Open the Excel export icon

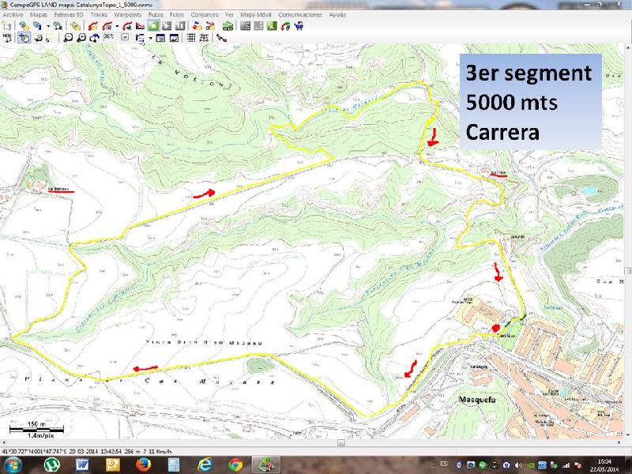[272, 26]
